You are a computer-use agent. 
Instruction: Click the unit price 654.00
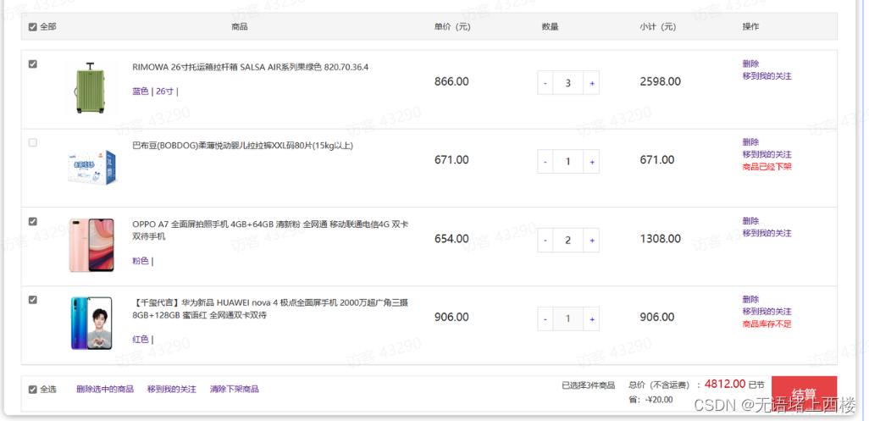[451, 239]
